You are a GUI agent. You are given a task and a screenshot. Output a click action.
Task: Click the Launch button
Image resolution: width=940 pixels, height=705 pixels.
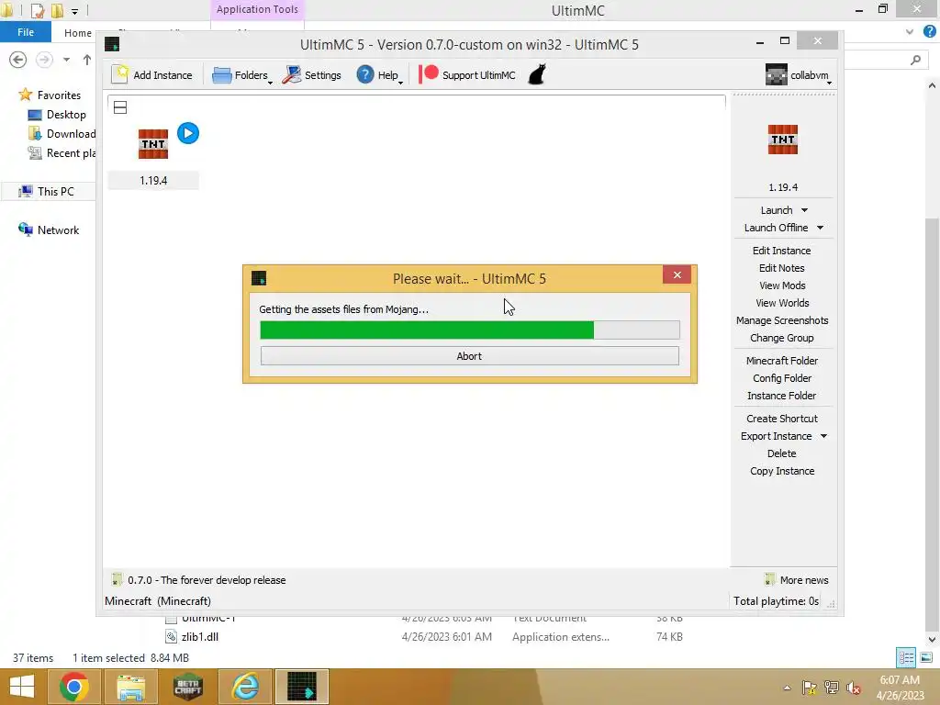777,210
